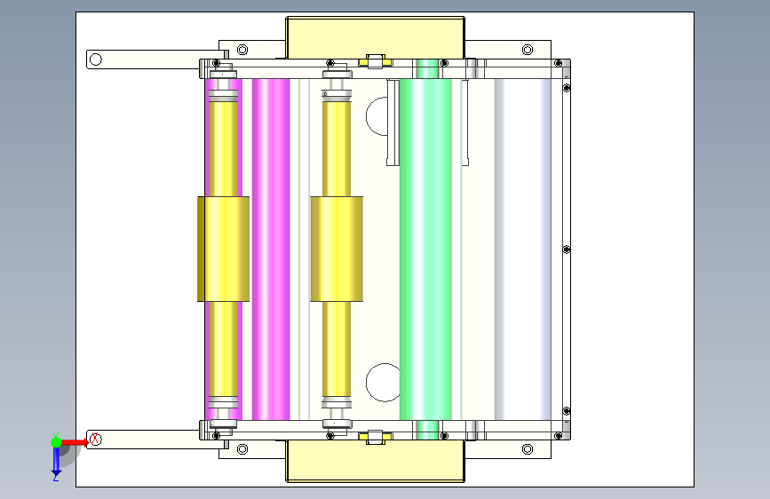Pick the left yellow roller's wide center sleeve

pyautogui.click(x=224, y=249)
